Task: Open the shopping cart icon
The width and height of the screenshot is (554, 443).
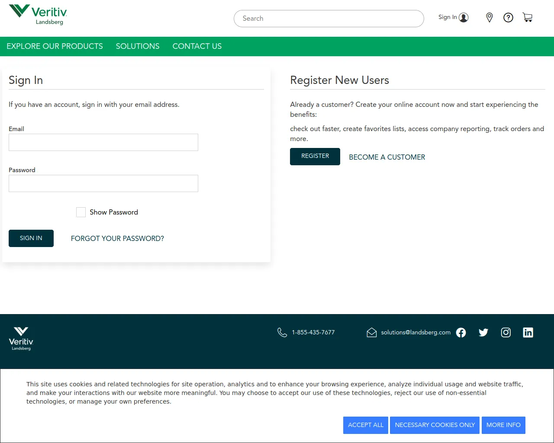Action: tap(527, 17)
